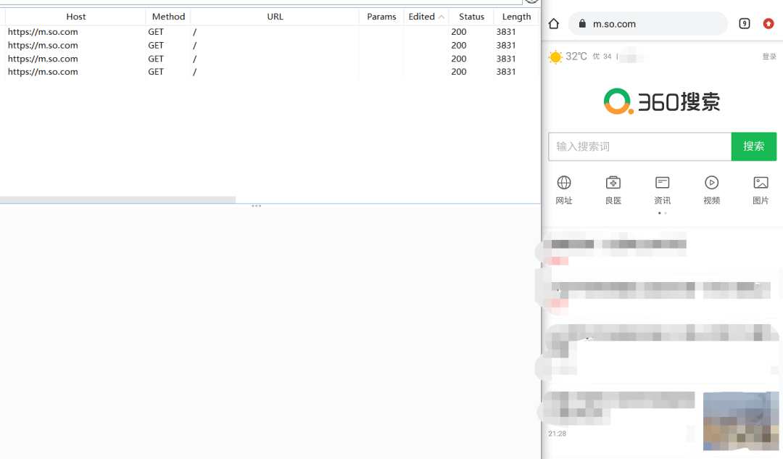Click the 优 34 air quality text
This screenshot has height=459, width=783.
pos(602,57)
